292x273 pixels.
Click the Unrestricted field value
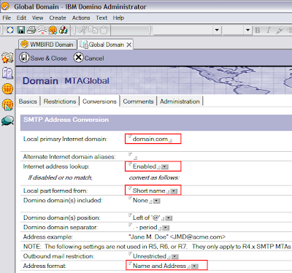(x=150, y=256)
